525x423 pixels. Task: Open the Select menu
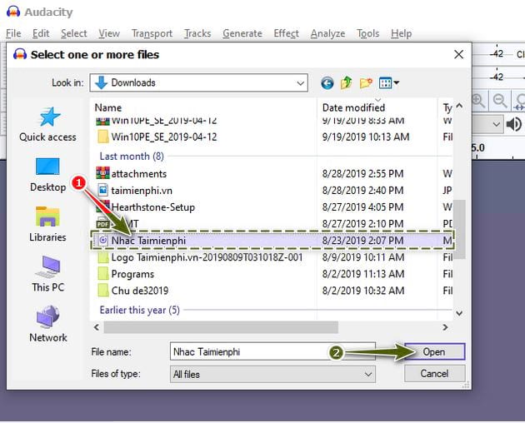(73, 33)
